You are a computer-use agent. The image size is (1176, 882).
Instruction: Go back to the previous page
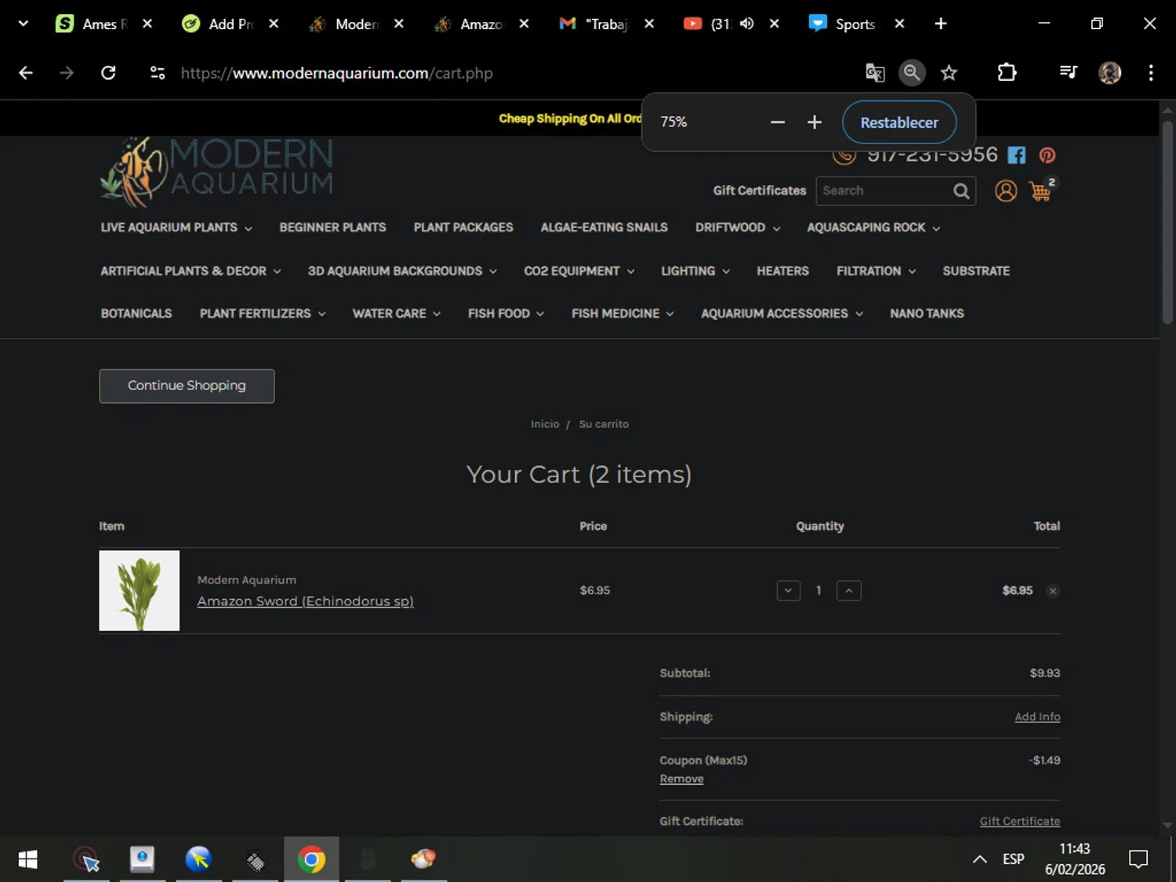click(26, 73)
